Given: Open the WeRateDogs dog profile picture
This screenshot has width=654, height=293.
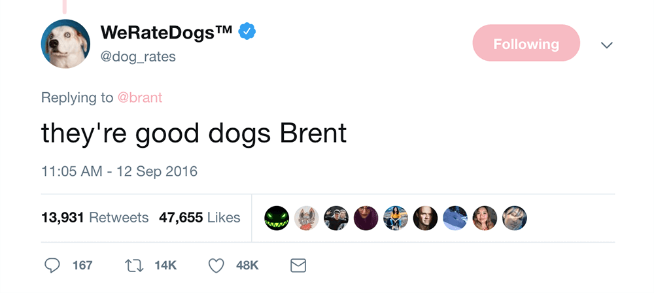Looking at the screenshot, I should [x=65, y=44].
